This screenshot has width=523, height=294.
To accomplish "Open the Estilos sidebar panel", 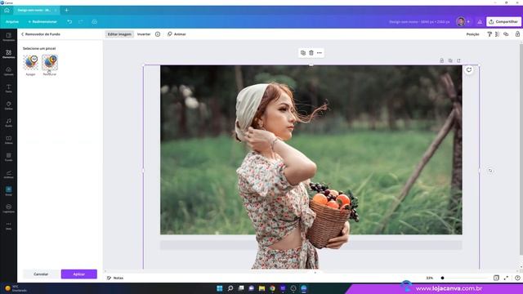I will click(9, 105).
